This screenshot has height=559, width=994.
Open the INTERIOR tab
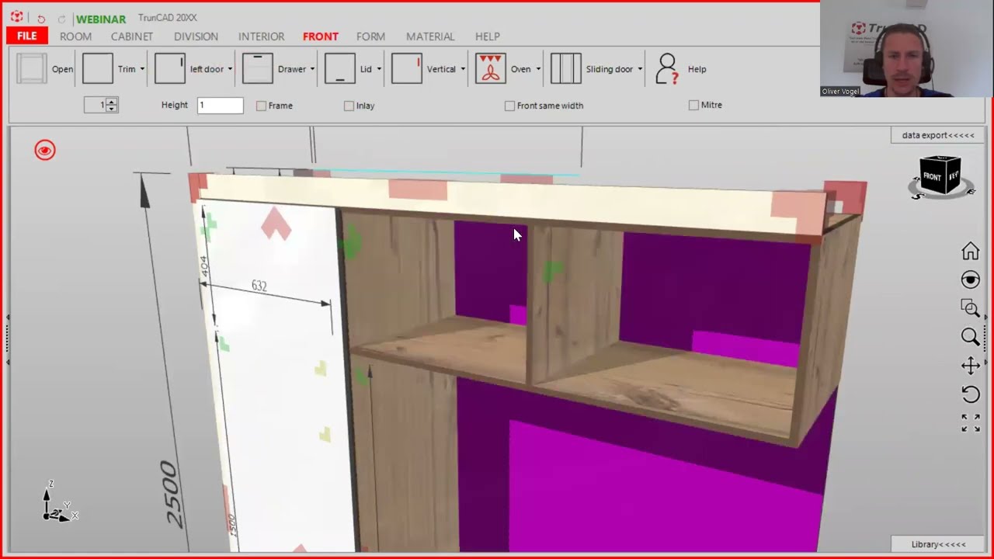pyautogui.click(x=261, y=36)
